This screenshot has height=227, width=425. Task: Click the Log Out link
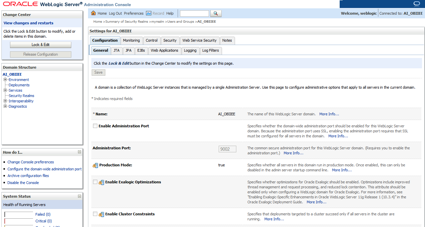(115, 13)
